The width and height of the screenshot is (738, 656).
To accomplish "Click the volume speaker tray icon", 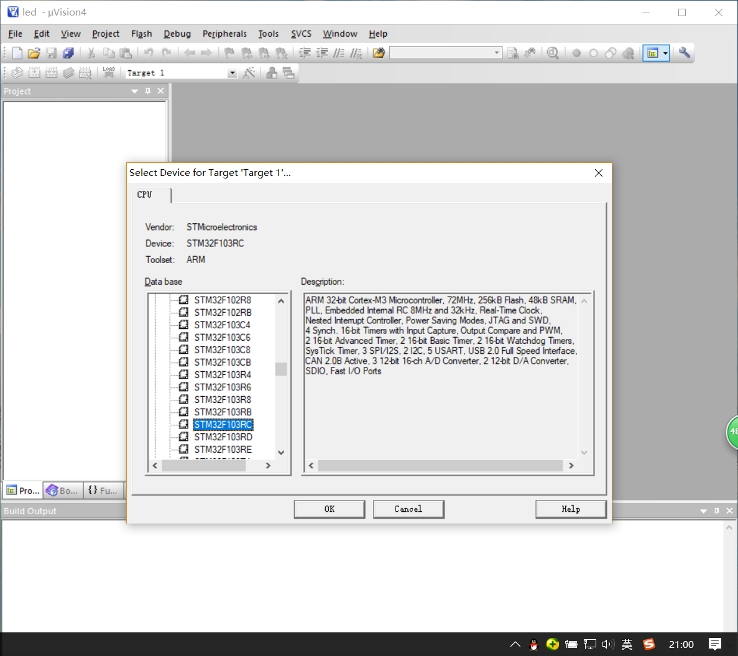I will pos(607,644).
